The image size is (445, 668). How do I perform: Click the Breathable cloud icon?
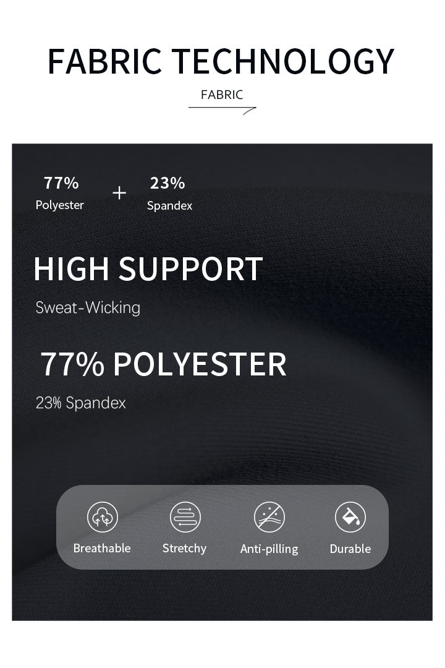[102, 517]
